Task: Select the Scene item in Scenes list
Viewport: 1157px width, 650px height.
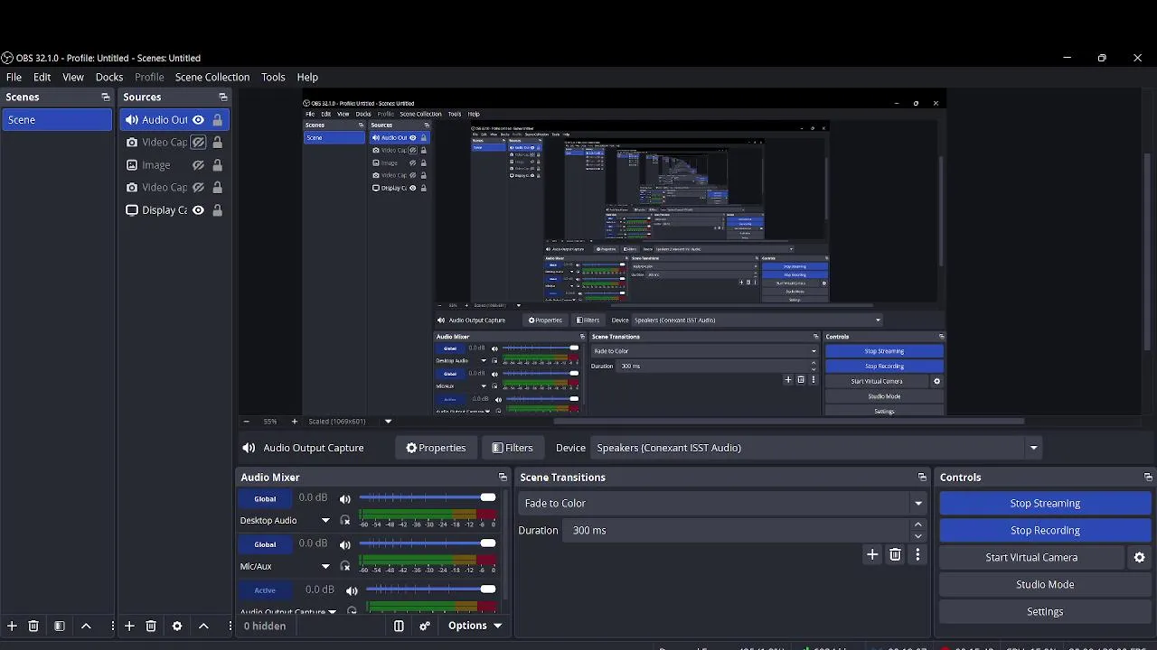Action: [x=57, y=119]
